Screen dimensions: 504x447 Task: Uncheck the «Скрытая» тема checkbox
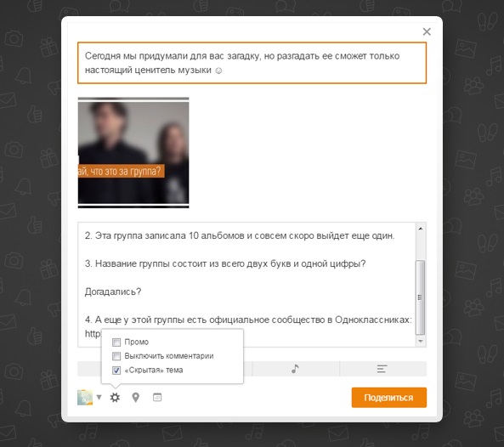pos(116,371)
